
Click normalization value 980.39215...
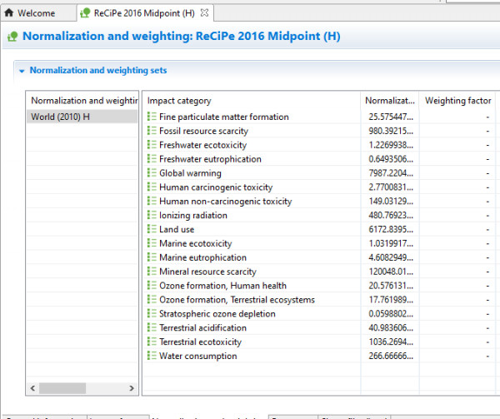[x=391, y=131]
